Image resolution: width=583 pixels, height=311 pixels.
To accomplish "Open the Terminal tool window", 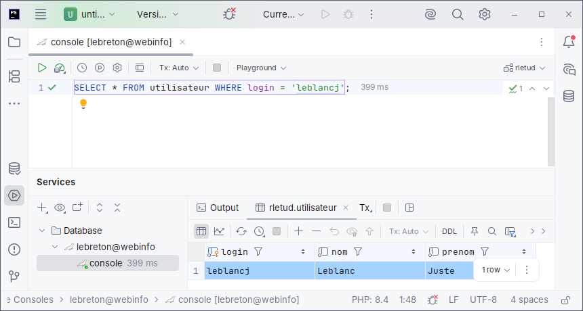I will 14,222.
